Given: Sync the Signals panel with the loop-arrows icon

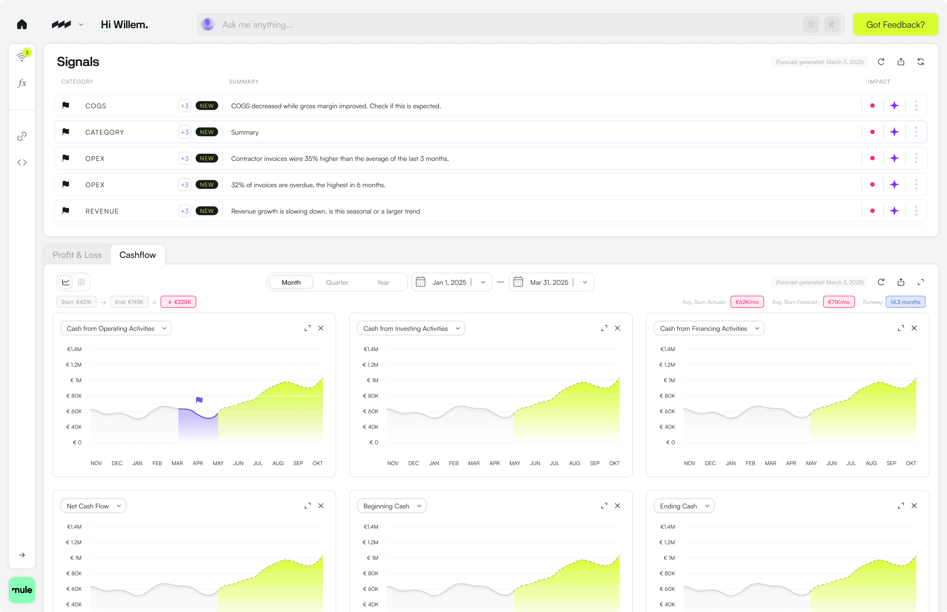Looking at the screenshot, I should coord(921,62).
